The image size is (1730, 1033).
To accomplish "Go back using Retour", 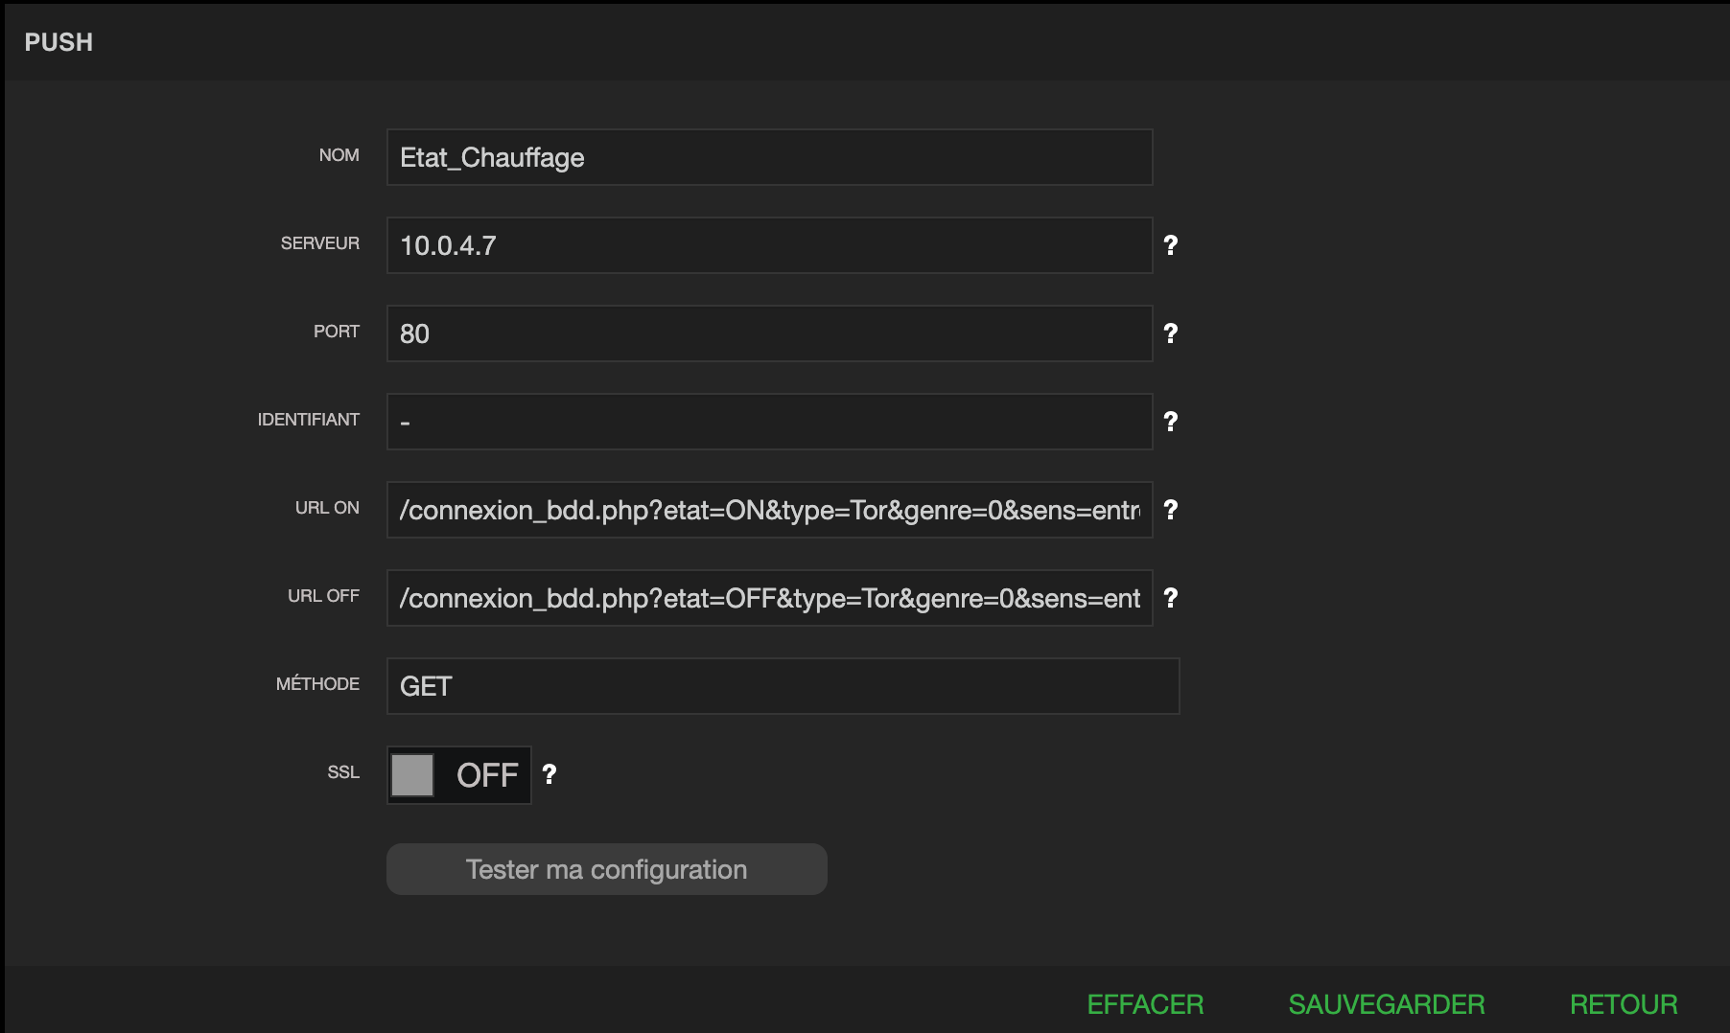I will pyautogui.click(x=1623, y=1004).
